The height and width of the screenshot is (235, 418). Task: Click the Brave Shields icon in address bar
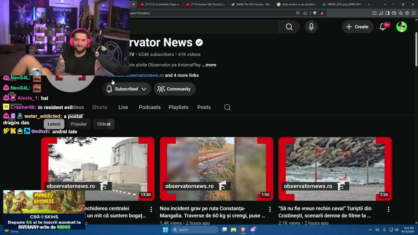[x=315, y=13]
